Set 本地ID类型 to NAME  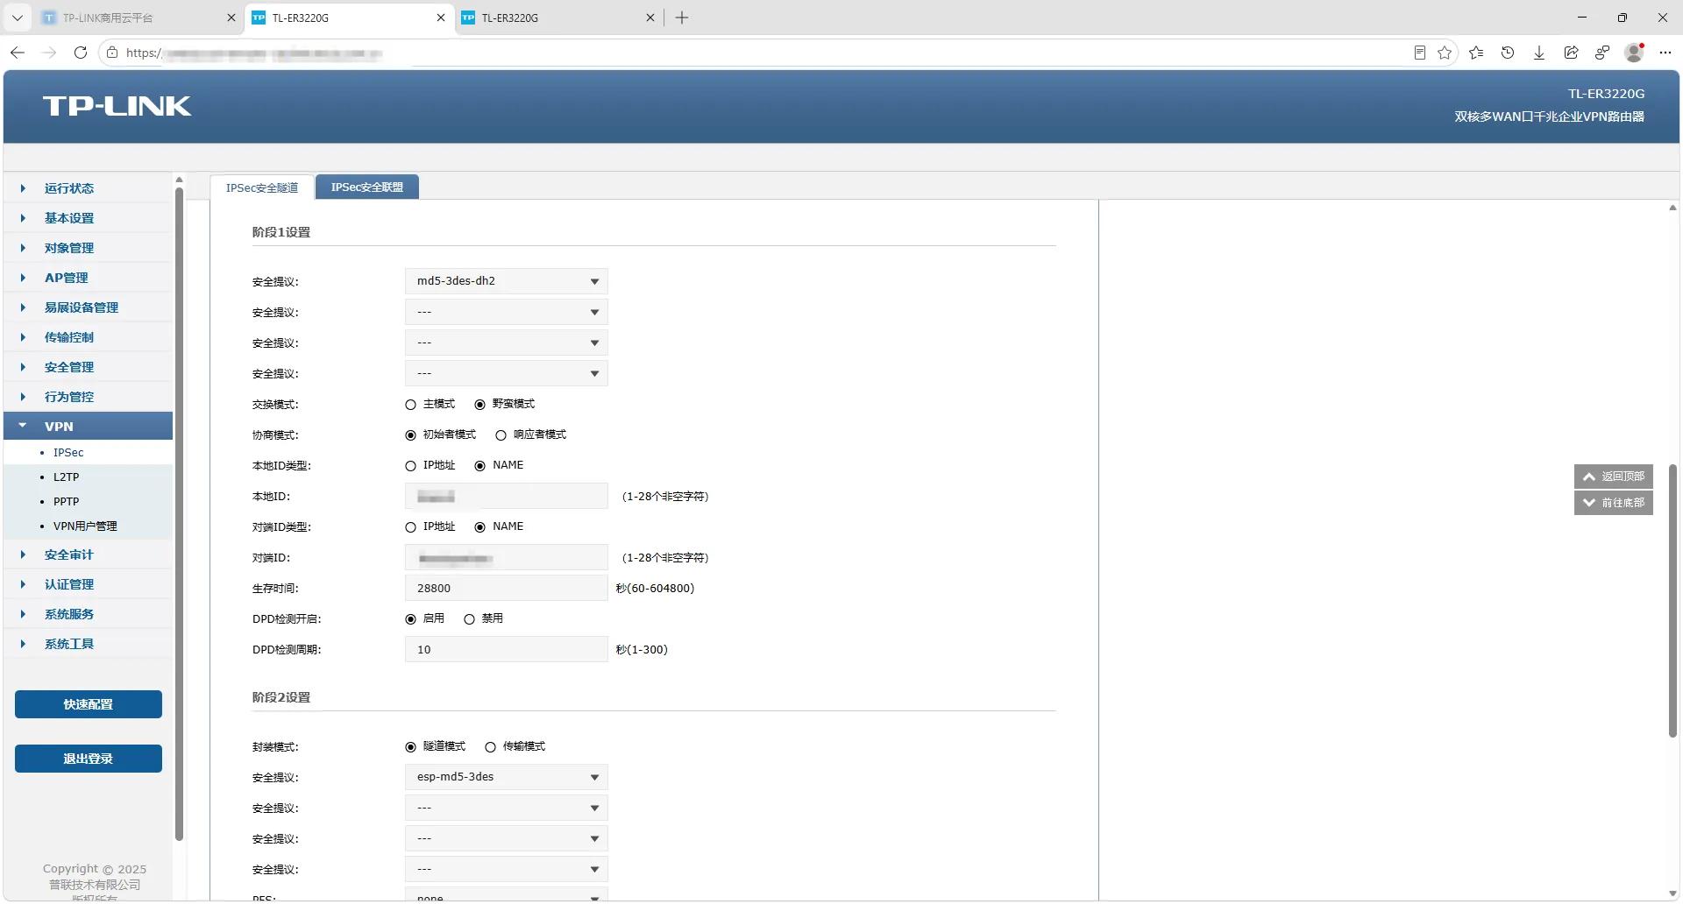point(479,466)
